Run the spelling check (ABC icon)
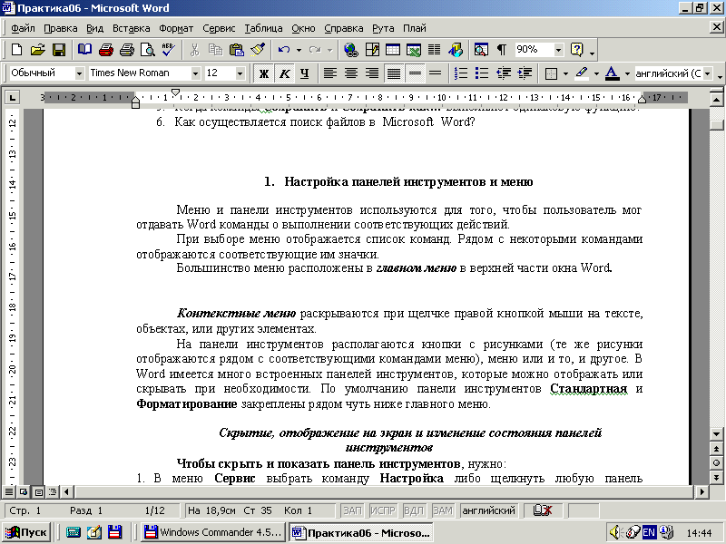This screenshot has width=726, height=544. (169, 50)
